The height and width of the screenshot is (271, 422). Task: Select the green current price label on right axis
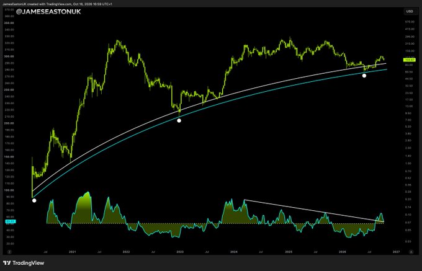point(410,60)
